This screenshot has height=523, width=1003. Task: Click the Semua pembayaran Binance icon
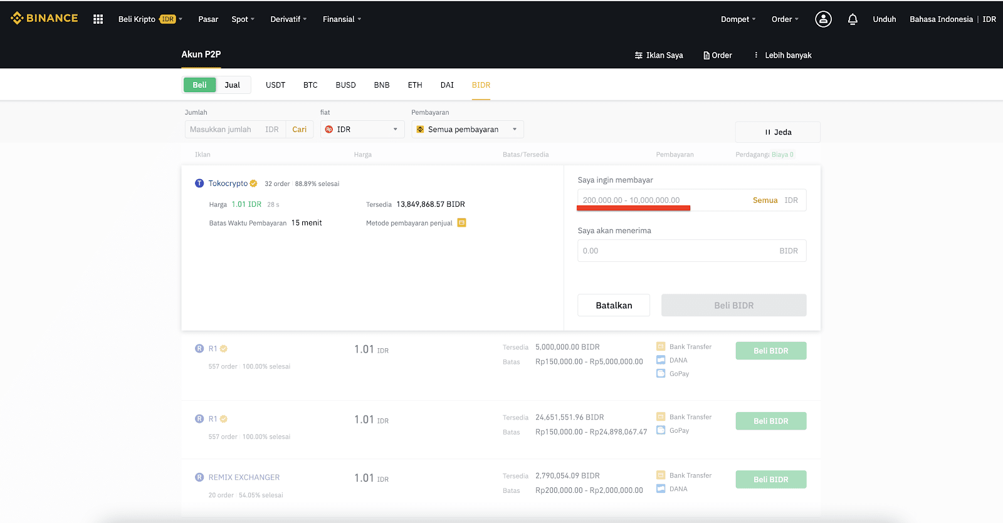[420, 129]
